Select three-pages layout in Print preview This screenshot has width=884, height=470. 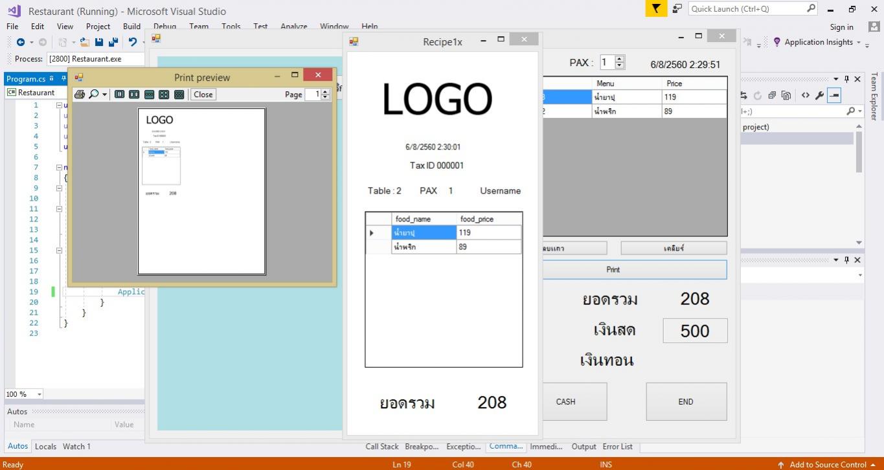click(x=149, y=95)
